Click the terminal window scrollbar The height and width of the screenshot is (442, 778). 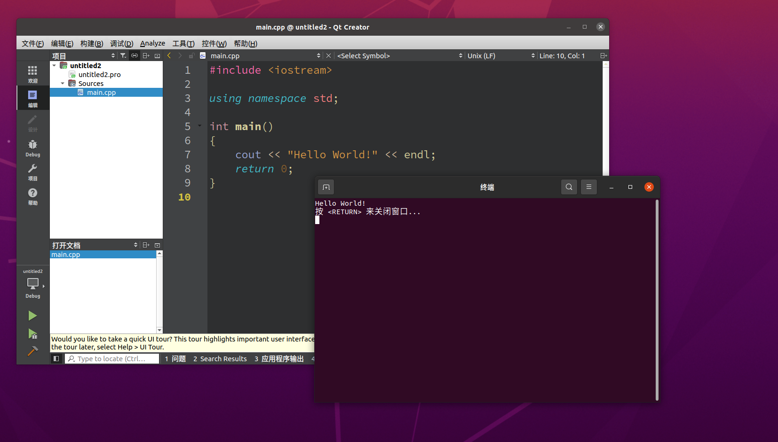coord(657,300)
